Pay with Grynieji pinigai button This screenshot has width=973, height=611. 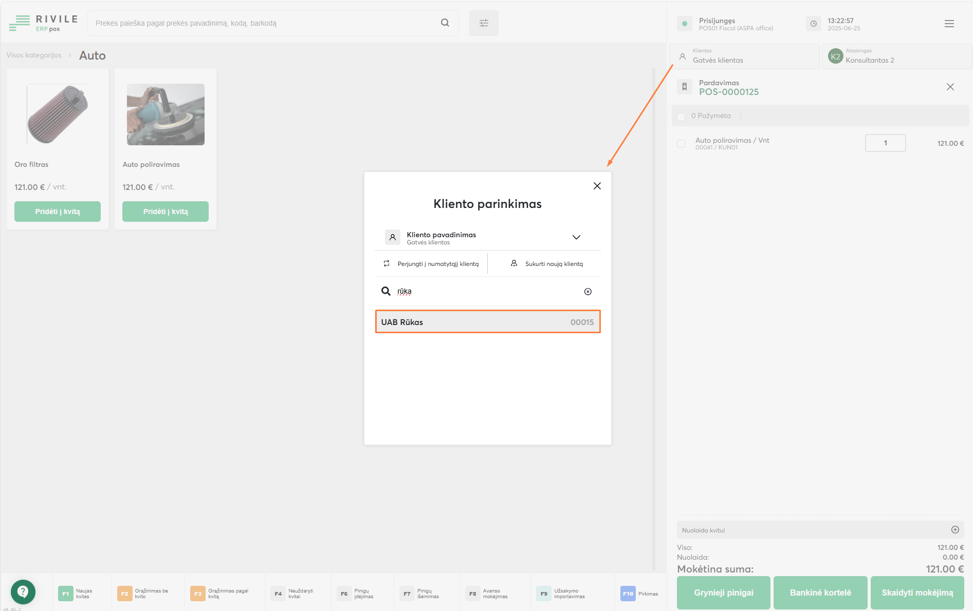(x=723, y=593)
